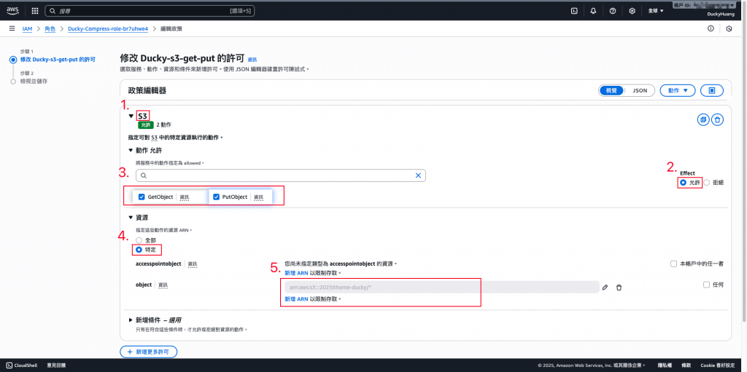Open 資訊 link next to PutObject
747x372 pixels.
coord(258,197)
